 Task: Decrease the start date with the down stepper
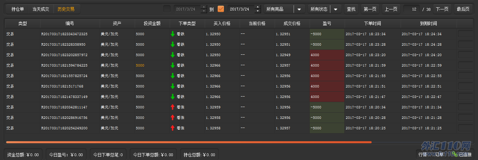click(204, 11)
